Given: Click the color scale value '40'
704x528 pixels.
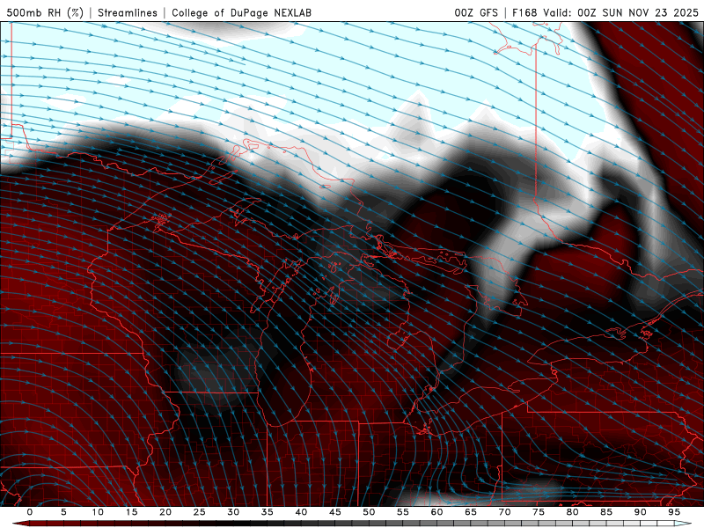Looking at the screenshot, I should 301,512.
